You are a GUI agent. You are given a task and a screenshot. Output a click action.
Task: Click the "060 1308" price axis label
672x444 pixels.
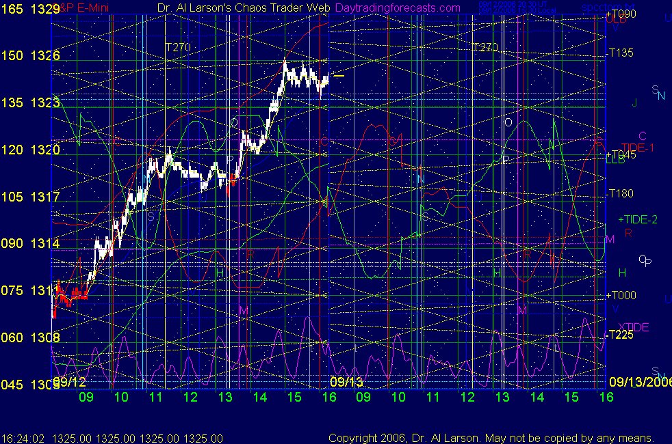[30, 337]
